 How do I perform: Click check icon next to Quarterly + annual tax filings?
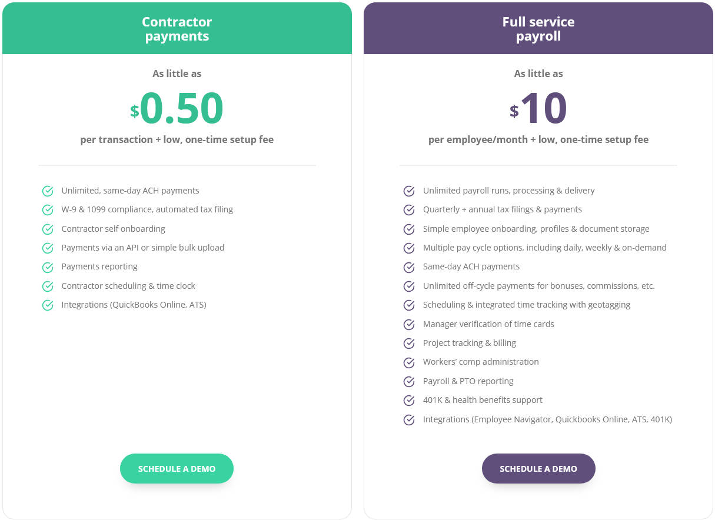409,210
